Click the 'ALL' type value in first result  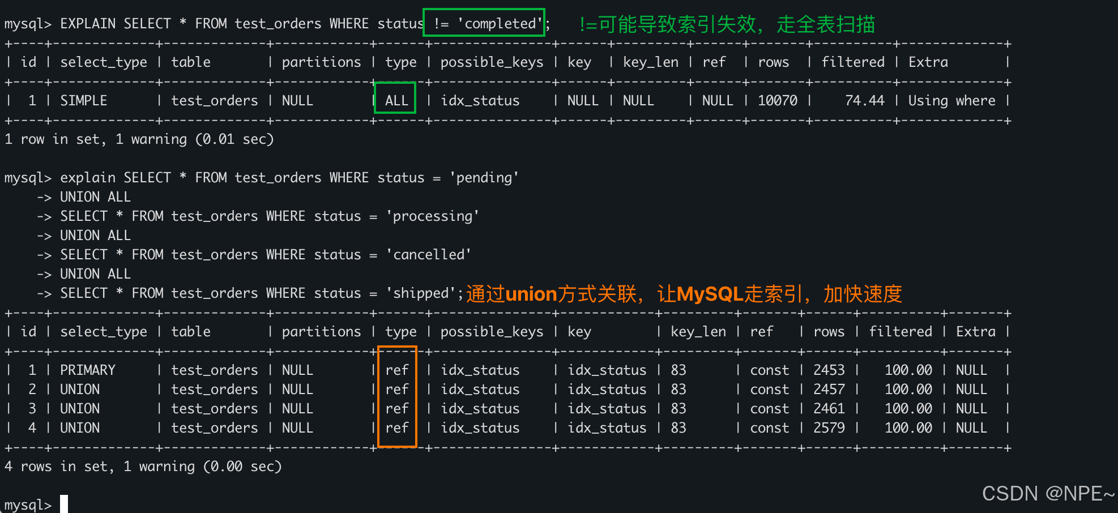(x=396, y=101)
